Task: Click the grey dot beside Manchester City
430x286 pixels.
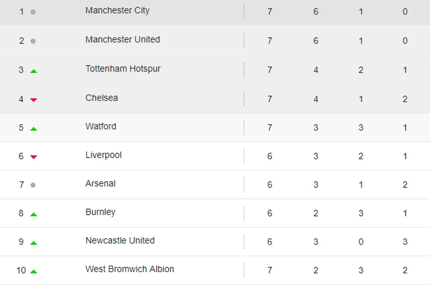Action: [33, 12]
